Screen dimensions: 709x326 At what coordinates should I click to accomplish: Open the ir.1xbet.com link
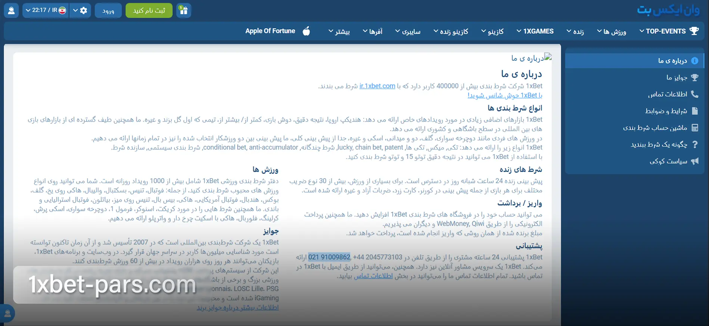[x=377, y=86]
